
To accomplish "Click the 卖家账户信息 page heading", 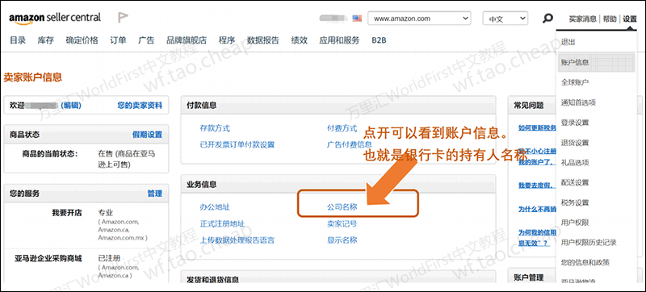I will (x=32, y=77).
